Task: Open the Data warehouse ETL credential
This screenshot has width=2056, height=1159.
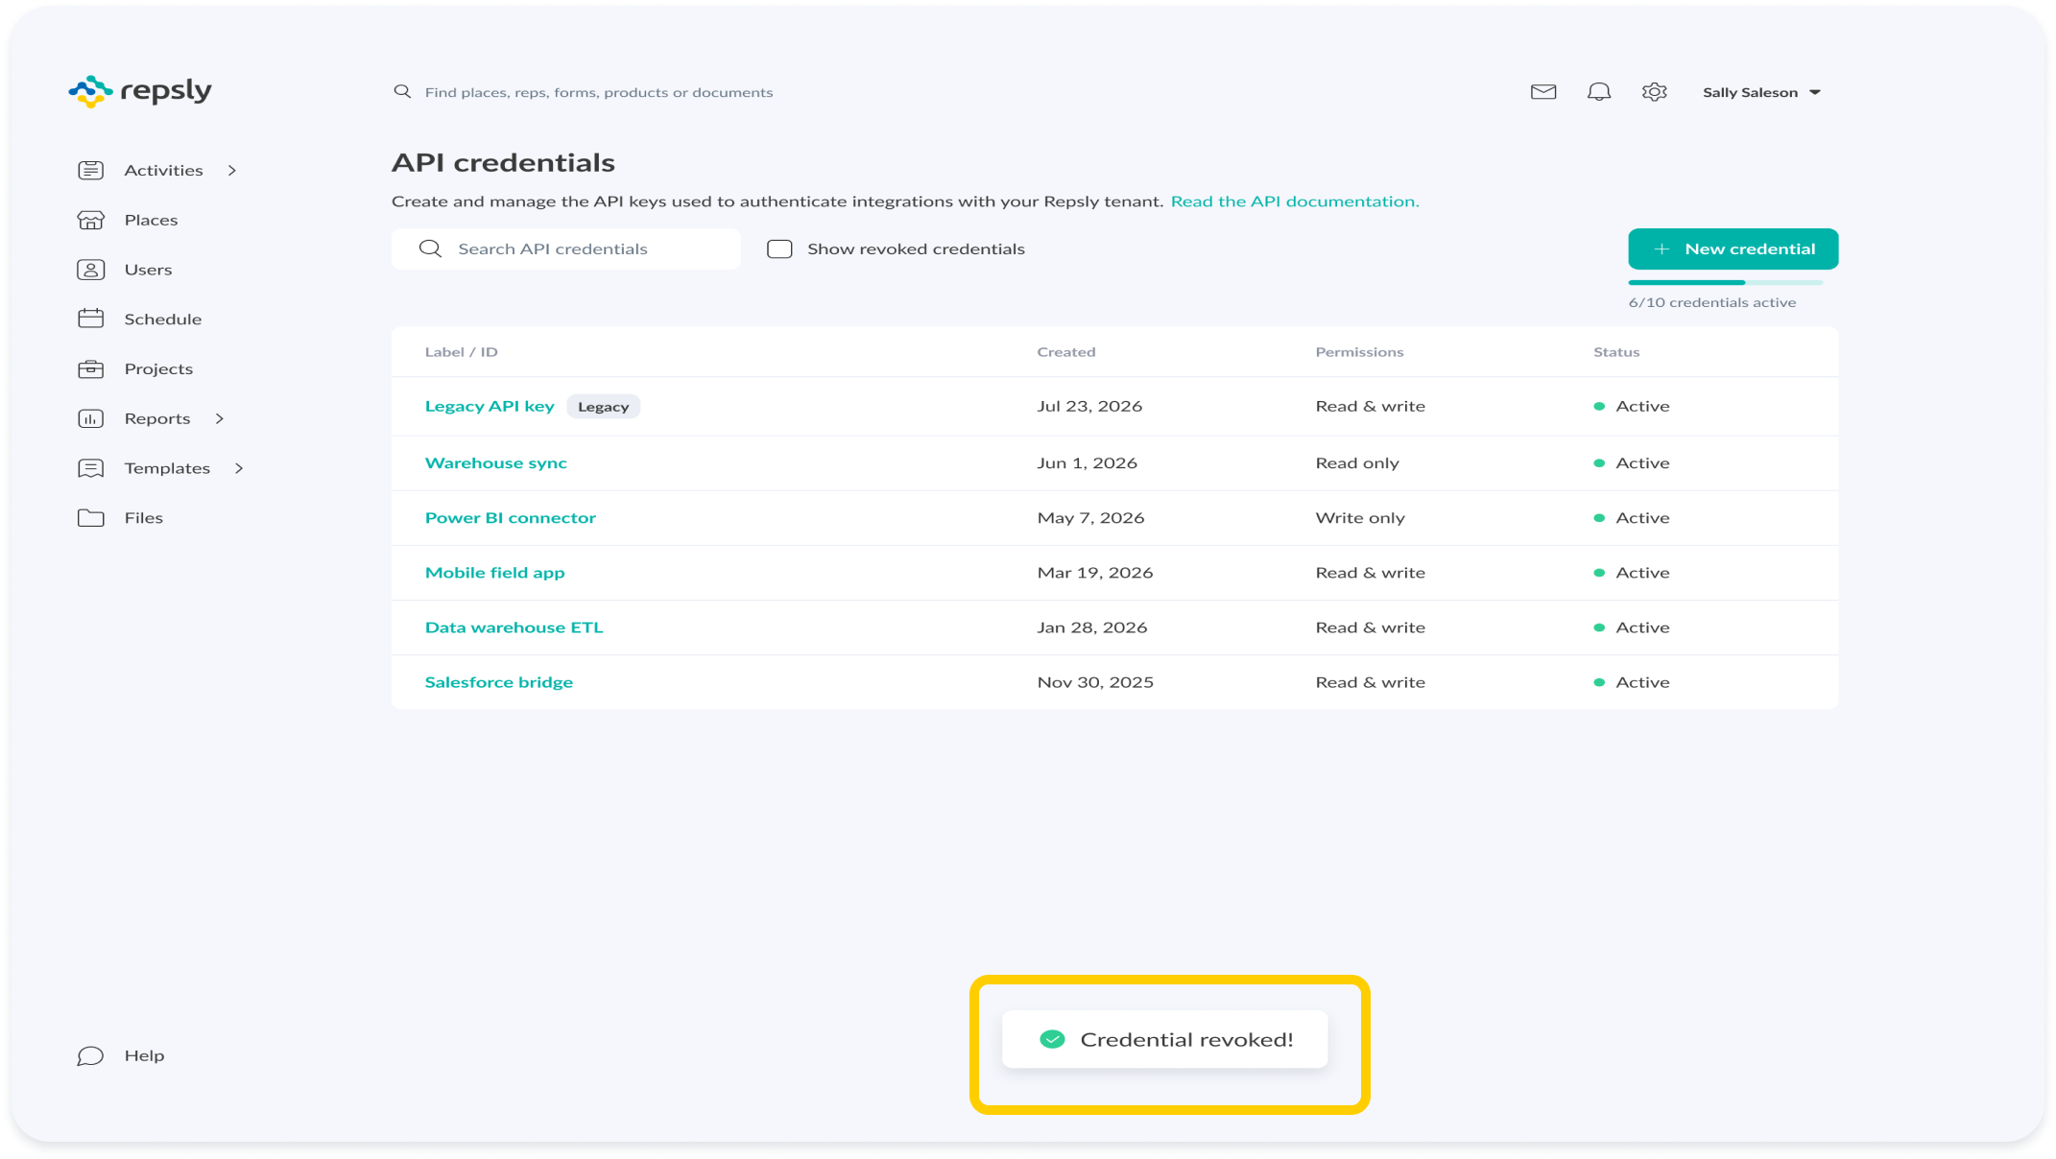Action: pyautogui.click(x=514, y=627)
